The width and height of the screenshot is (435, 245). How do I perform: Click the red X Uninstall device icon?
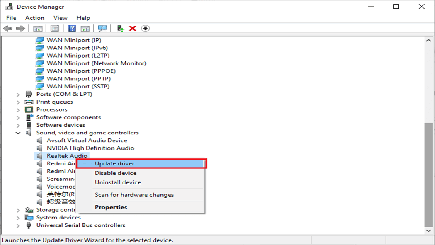pyautogui.click(x=133, y=28)
